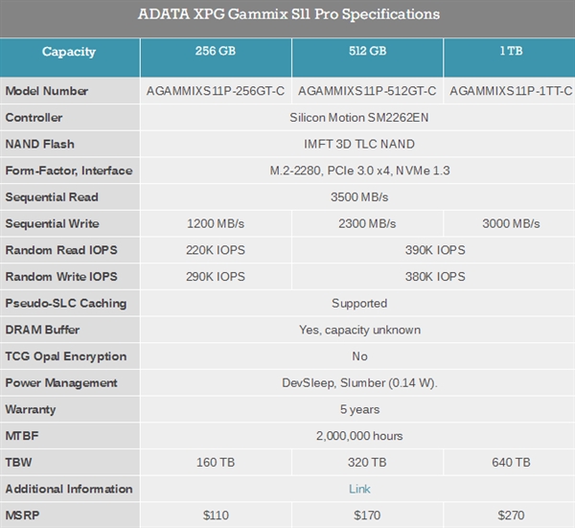The height and width of the screenshot is (528, 575).
Task: Select the $270 MSRP price
Action: coord(510,516)
